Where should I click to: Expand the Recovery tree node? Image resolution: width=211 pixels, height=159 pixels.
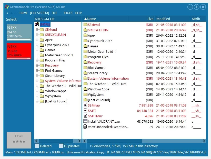click(37, 66)
